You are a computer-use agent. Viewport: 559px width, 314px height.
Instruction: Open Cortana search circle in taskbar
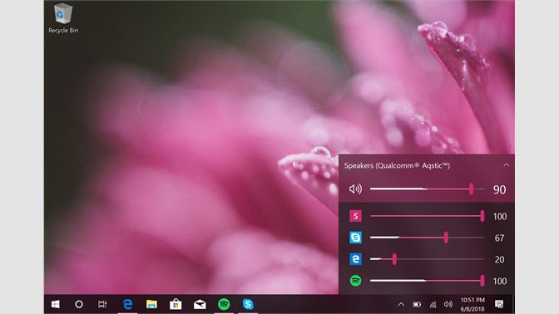(79, 304)
